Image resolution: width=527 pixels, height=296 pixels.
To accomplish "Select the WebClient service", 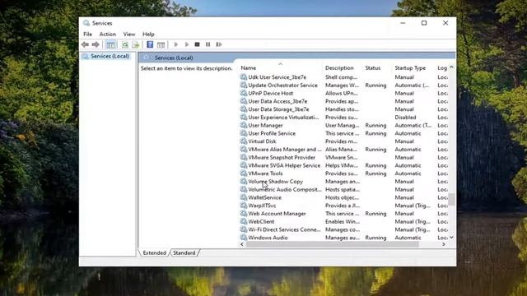I will pyautogui.click(x=343, y=222).
